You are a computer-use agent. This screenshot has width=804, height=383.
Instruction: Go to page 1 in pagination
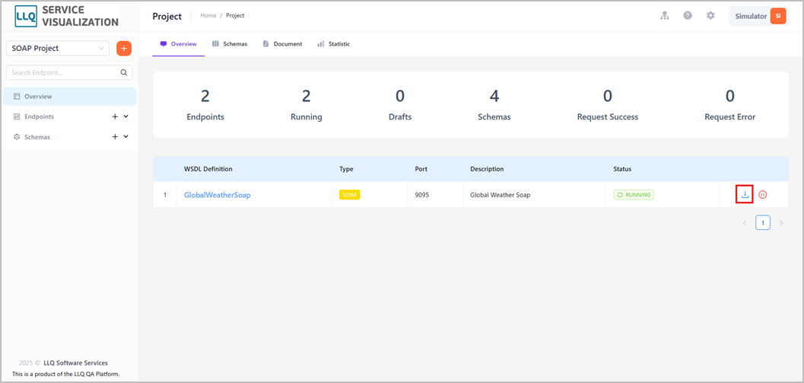pyautogui.click(x=763, y=223)
